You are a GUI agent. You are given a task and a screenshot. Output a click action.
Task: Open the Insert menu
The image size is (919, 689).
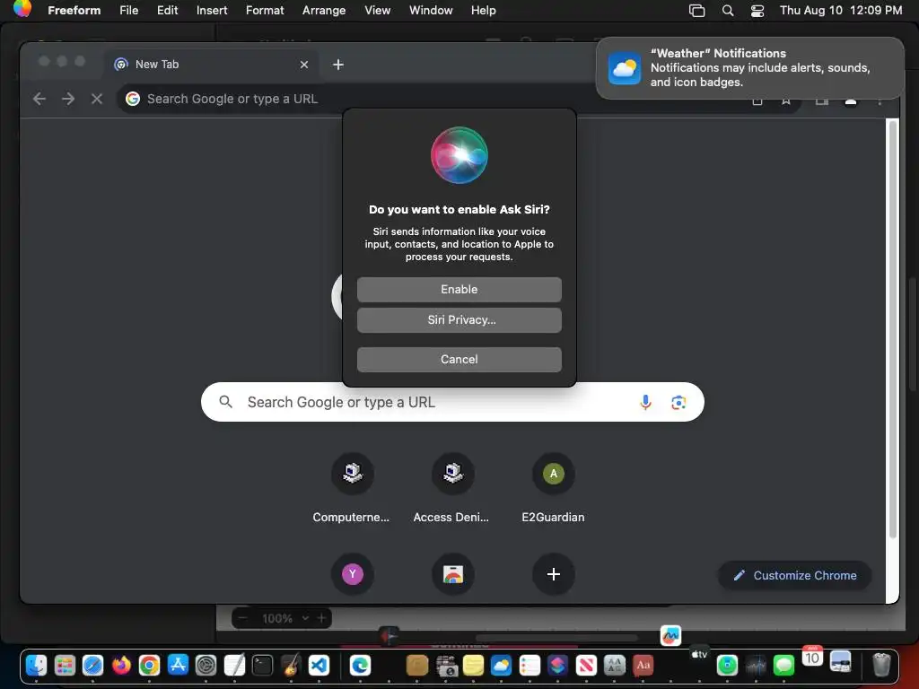click(x=212, y=10)
